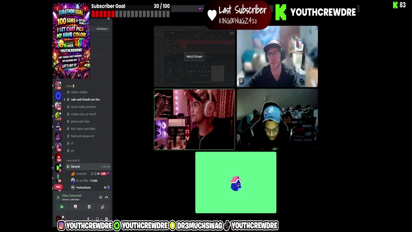Click the 9:42:34 call timer

106,167
